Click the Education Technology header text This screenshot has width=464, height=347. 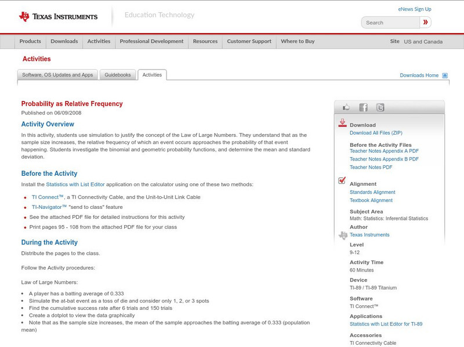pyautogui.click(x=159, y=15)
